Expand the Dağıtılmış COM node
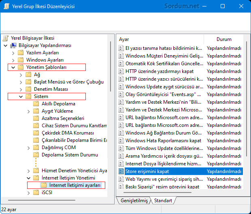The height and width of the screenshot is (214, 251). (x=28, y=148)
